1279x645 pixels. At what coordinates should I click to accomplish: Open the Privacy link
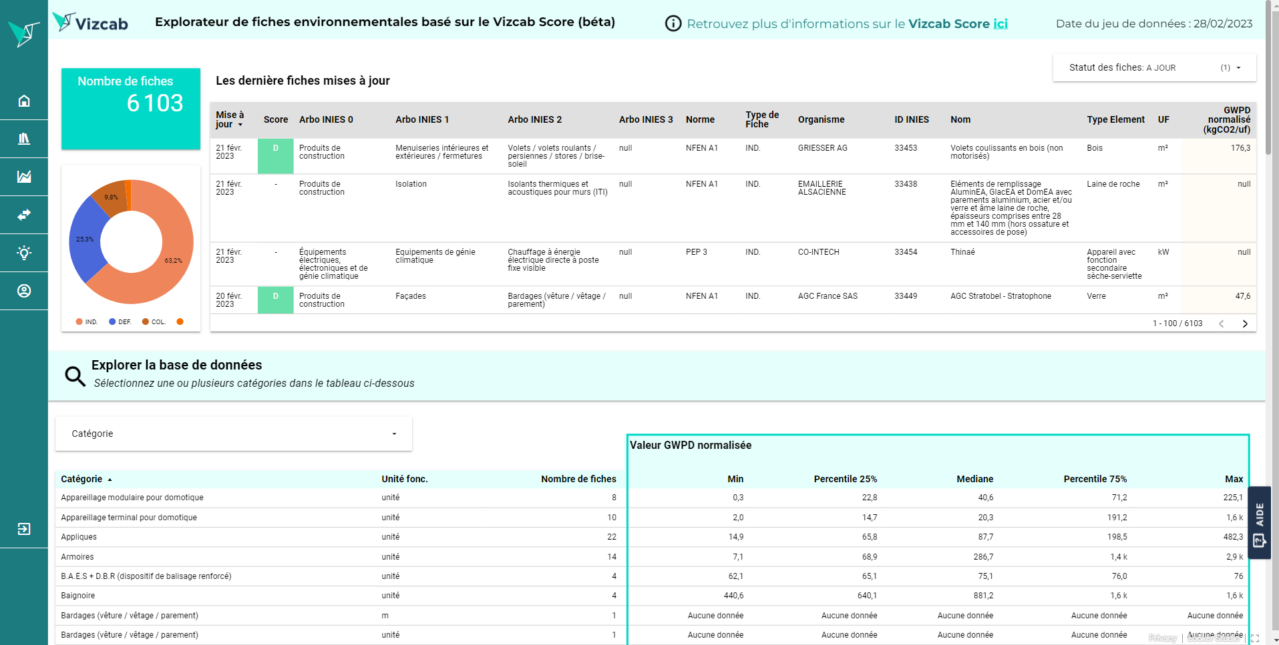pyautogui.click(x=1163, y=638)
